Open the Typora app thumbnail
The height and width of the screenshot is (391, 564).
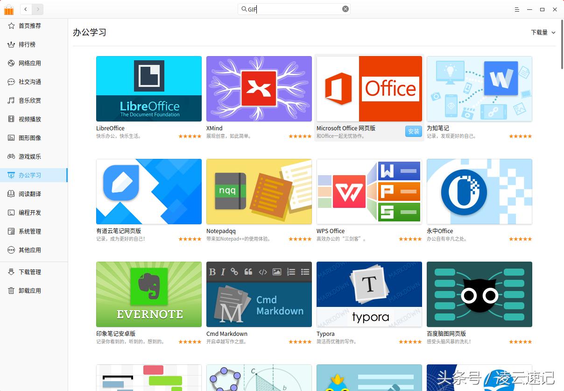pos(369,294)
